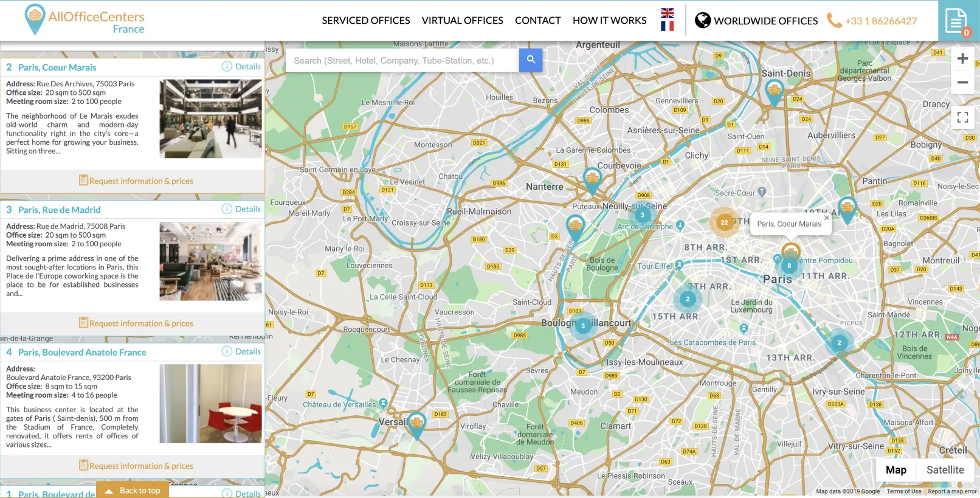Select the orange cluster marker showing 22
This screenshot has width=980, height=498.
click(x=724, y=222)
